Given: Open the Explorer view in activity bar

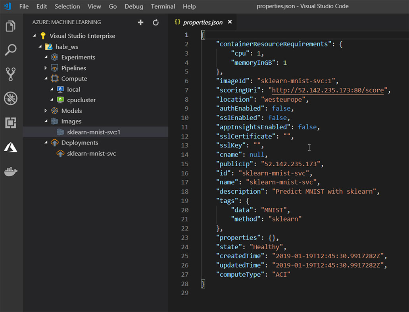Looking at the screenshot, I should coord(11,27).
